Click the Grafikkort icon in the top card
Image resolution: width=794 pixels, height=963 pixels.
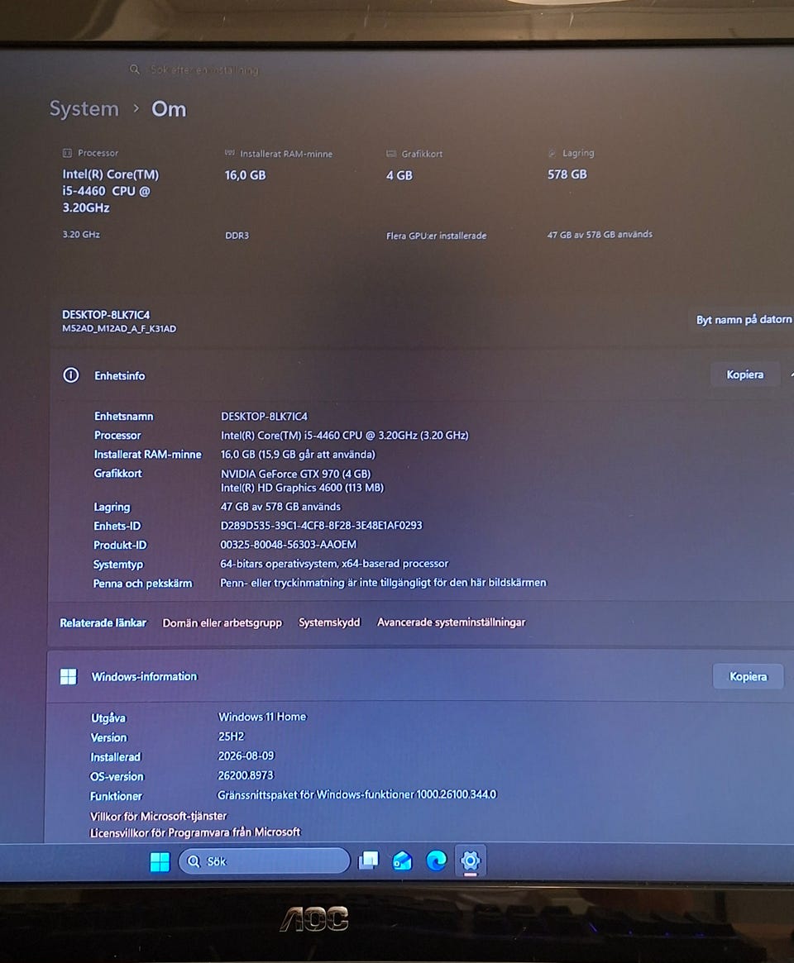click(391, 154)
